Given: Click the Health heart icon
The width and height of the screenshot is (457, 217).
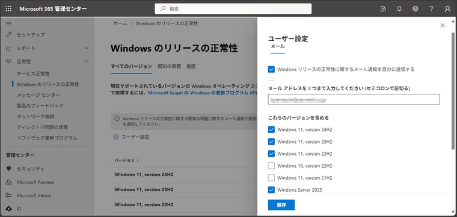Looking at the screenshot, I should pyautogui.click(x=9, y=61).
